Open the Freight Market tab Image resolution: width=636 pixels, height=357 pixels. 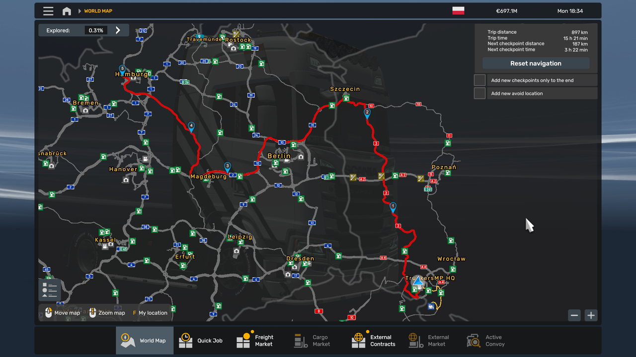coord(259,341)
